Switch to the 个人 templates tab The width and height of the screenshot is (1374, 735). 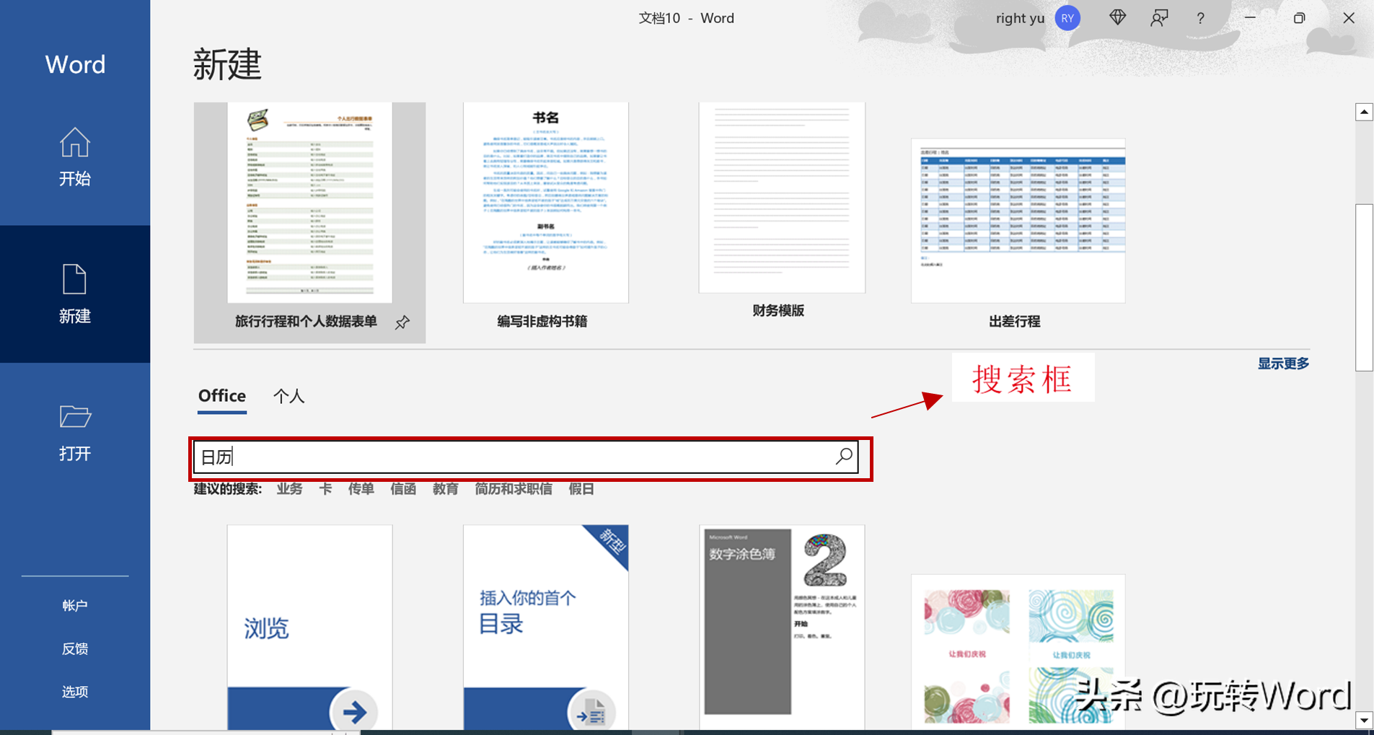coord(289,396)
